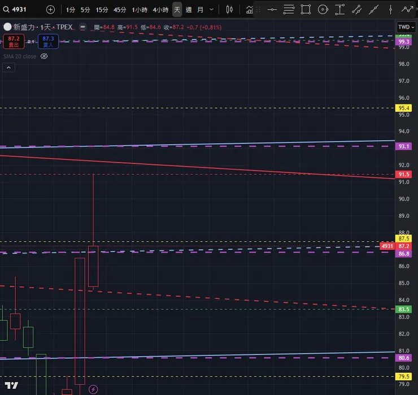Collapse the indicator legend with chevron
The width and height of the screenshot is (418, 395).
pyautogui.click(x=9, y=67)
